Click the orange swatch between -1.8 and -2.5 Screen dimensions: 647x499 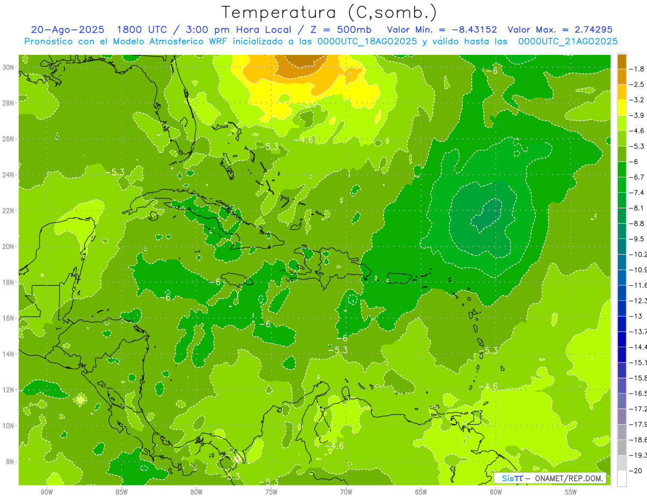coord(622,76)
